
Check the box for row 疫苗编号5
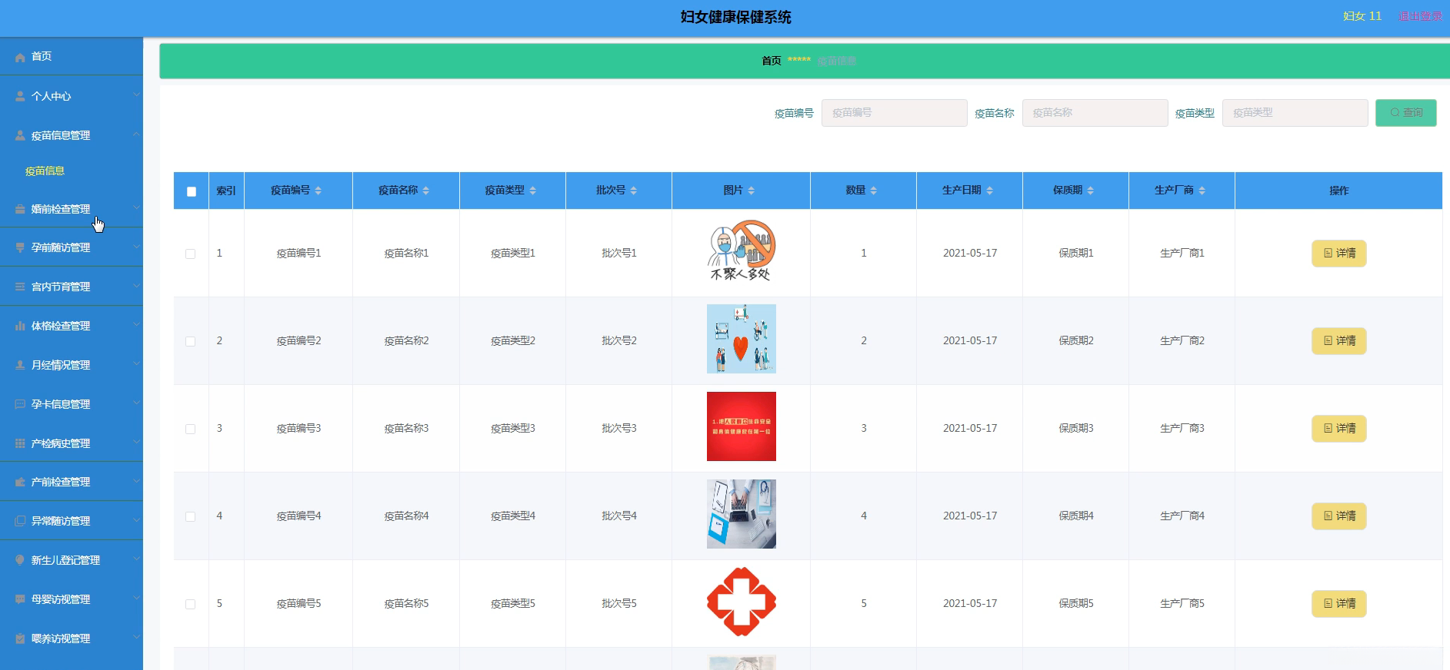[191, 604]
